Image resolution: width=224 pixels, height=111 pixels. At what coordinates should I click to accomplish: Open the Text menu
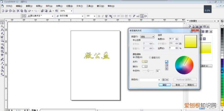coord(79,6)
